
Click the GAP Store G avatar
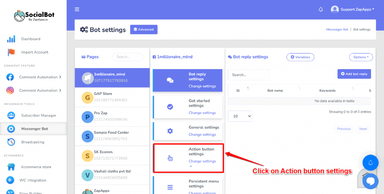pos(87,98)
